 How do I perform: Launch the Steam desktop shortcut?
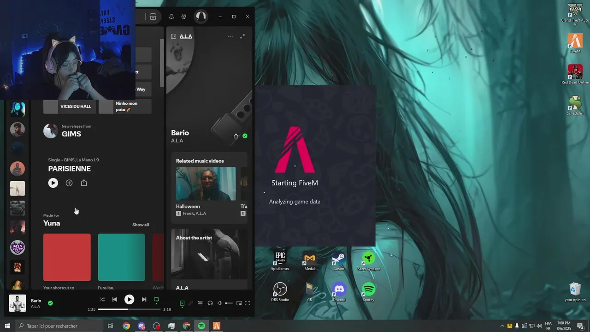pos(339,261)
